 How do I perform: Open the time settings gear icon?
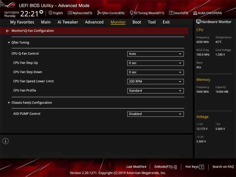(41, 12)
